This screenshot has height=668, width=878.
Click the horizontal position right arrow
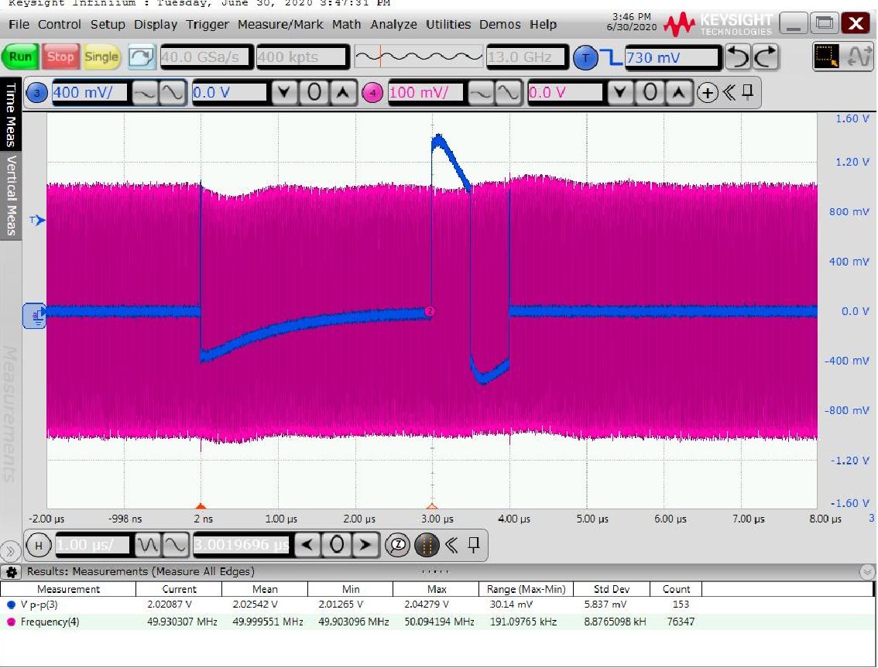(x=365, y=544)
